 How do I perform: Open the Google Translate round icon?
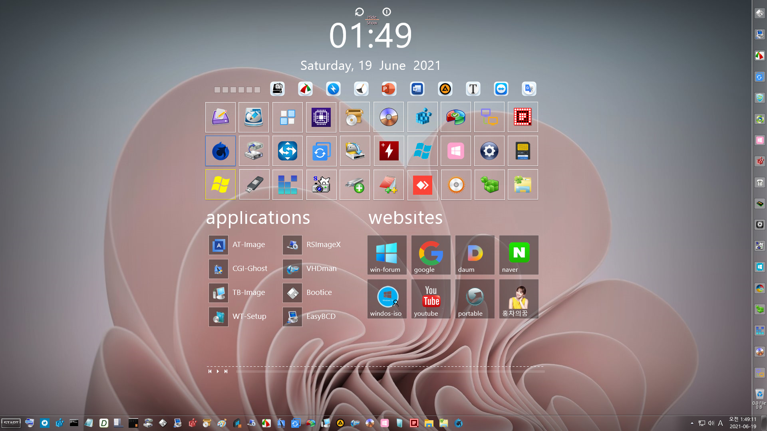coord(529,89)
